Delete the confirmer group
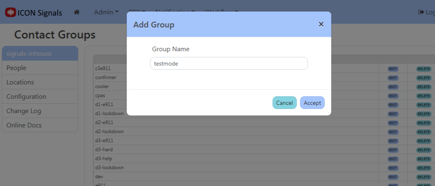The image size is (435, 186). tap(423, 78)
